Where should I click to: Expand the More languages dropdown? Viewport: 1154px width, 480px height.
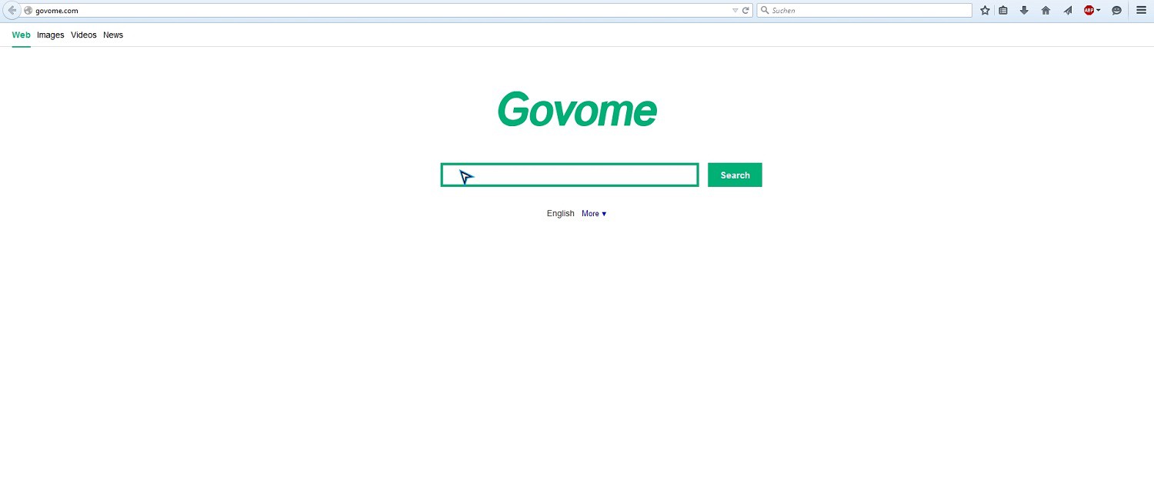pos(594,214)
